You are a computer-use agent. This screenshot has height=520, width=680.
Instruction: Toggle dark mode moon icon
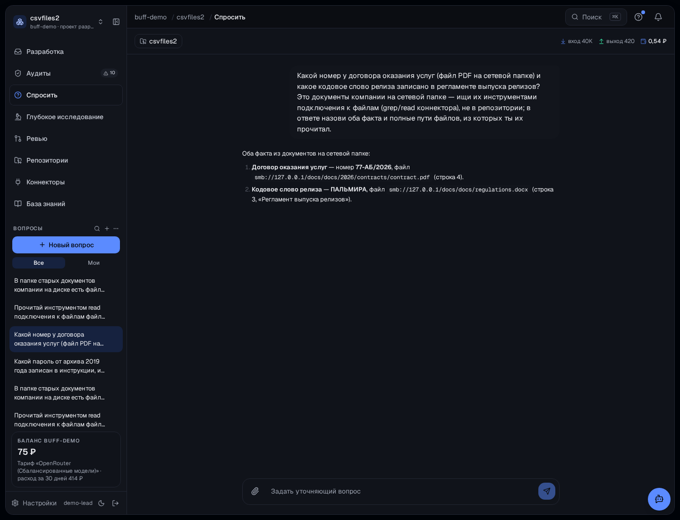(101, 503)
